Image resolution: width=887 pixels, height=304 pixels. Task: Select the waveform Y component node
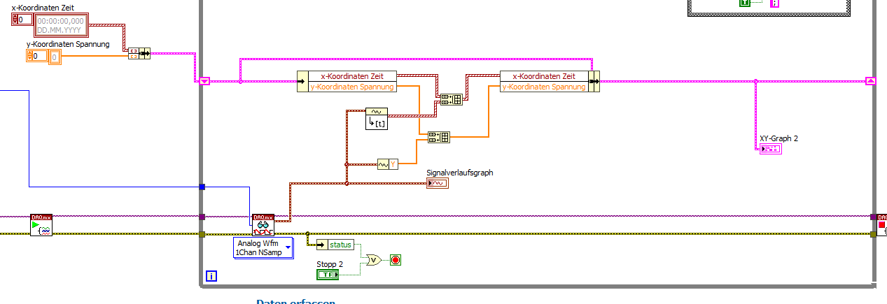pos(387,164)
